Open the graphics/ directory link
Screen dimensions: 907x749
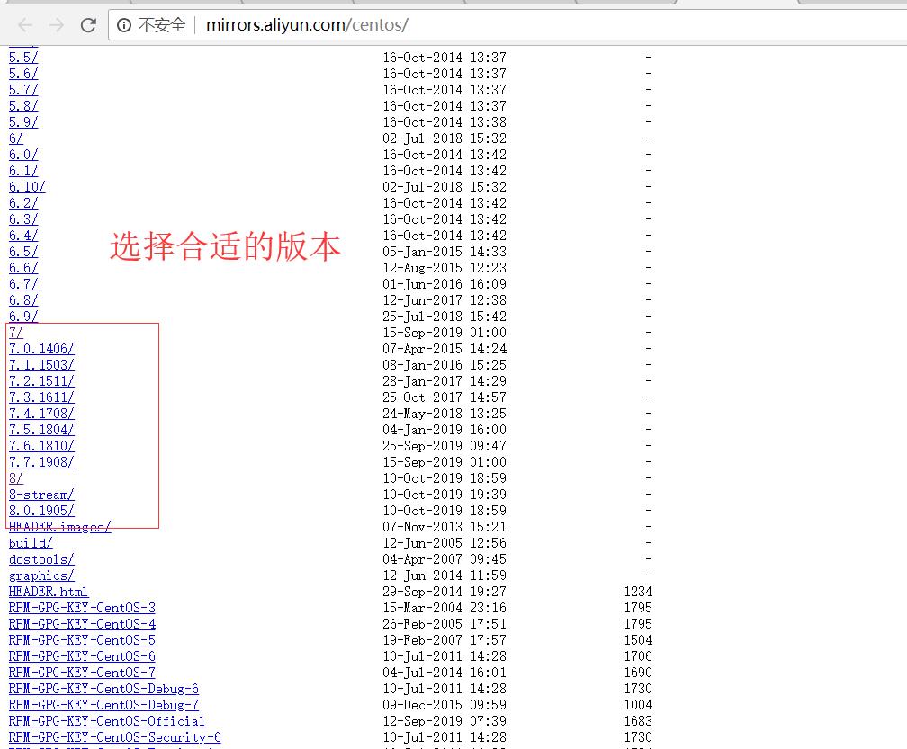pos(41,575)
